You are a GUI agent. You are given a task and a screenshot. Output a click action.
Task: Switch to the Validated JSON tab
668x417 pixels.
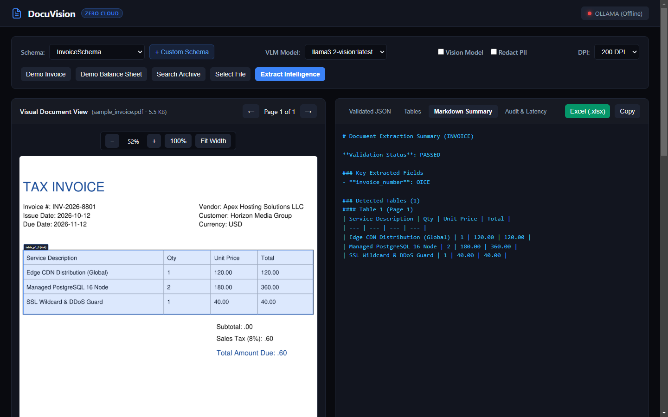tap(370, 111)
